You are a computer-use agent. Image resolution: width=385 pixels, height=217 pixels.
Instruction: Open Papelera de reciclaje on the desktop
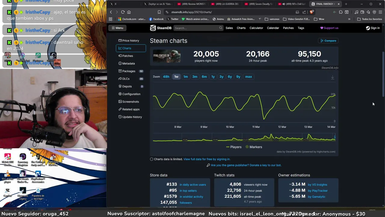[38, 194]
